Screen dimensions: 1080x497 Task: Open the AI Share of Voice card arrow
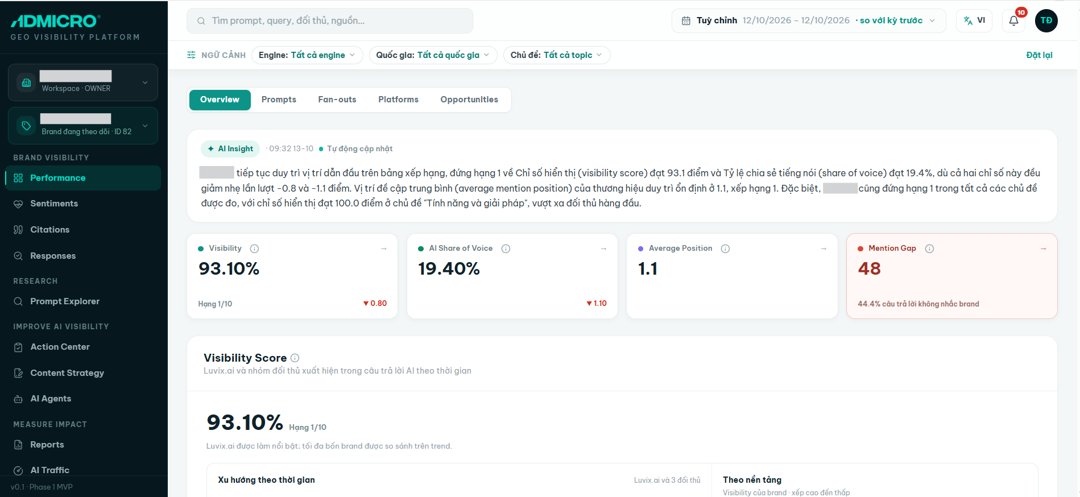tap(603, 248)
